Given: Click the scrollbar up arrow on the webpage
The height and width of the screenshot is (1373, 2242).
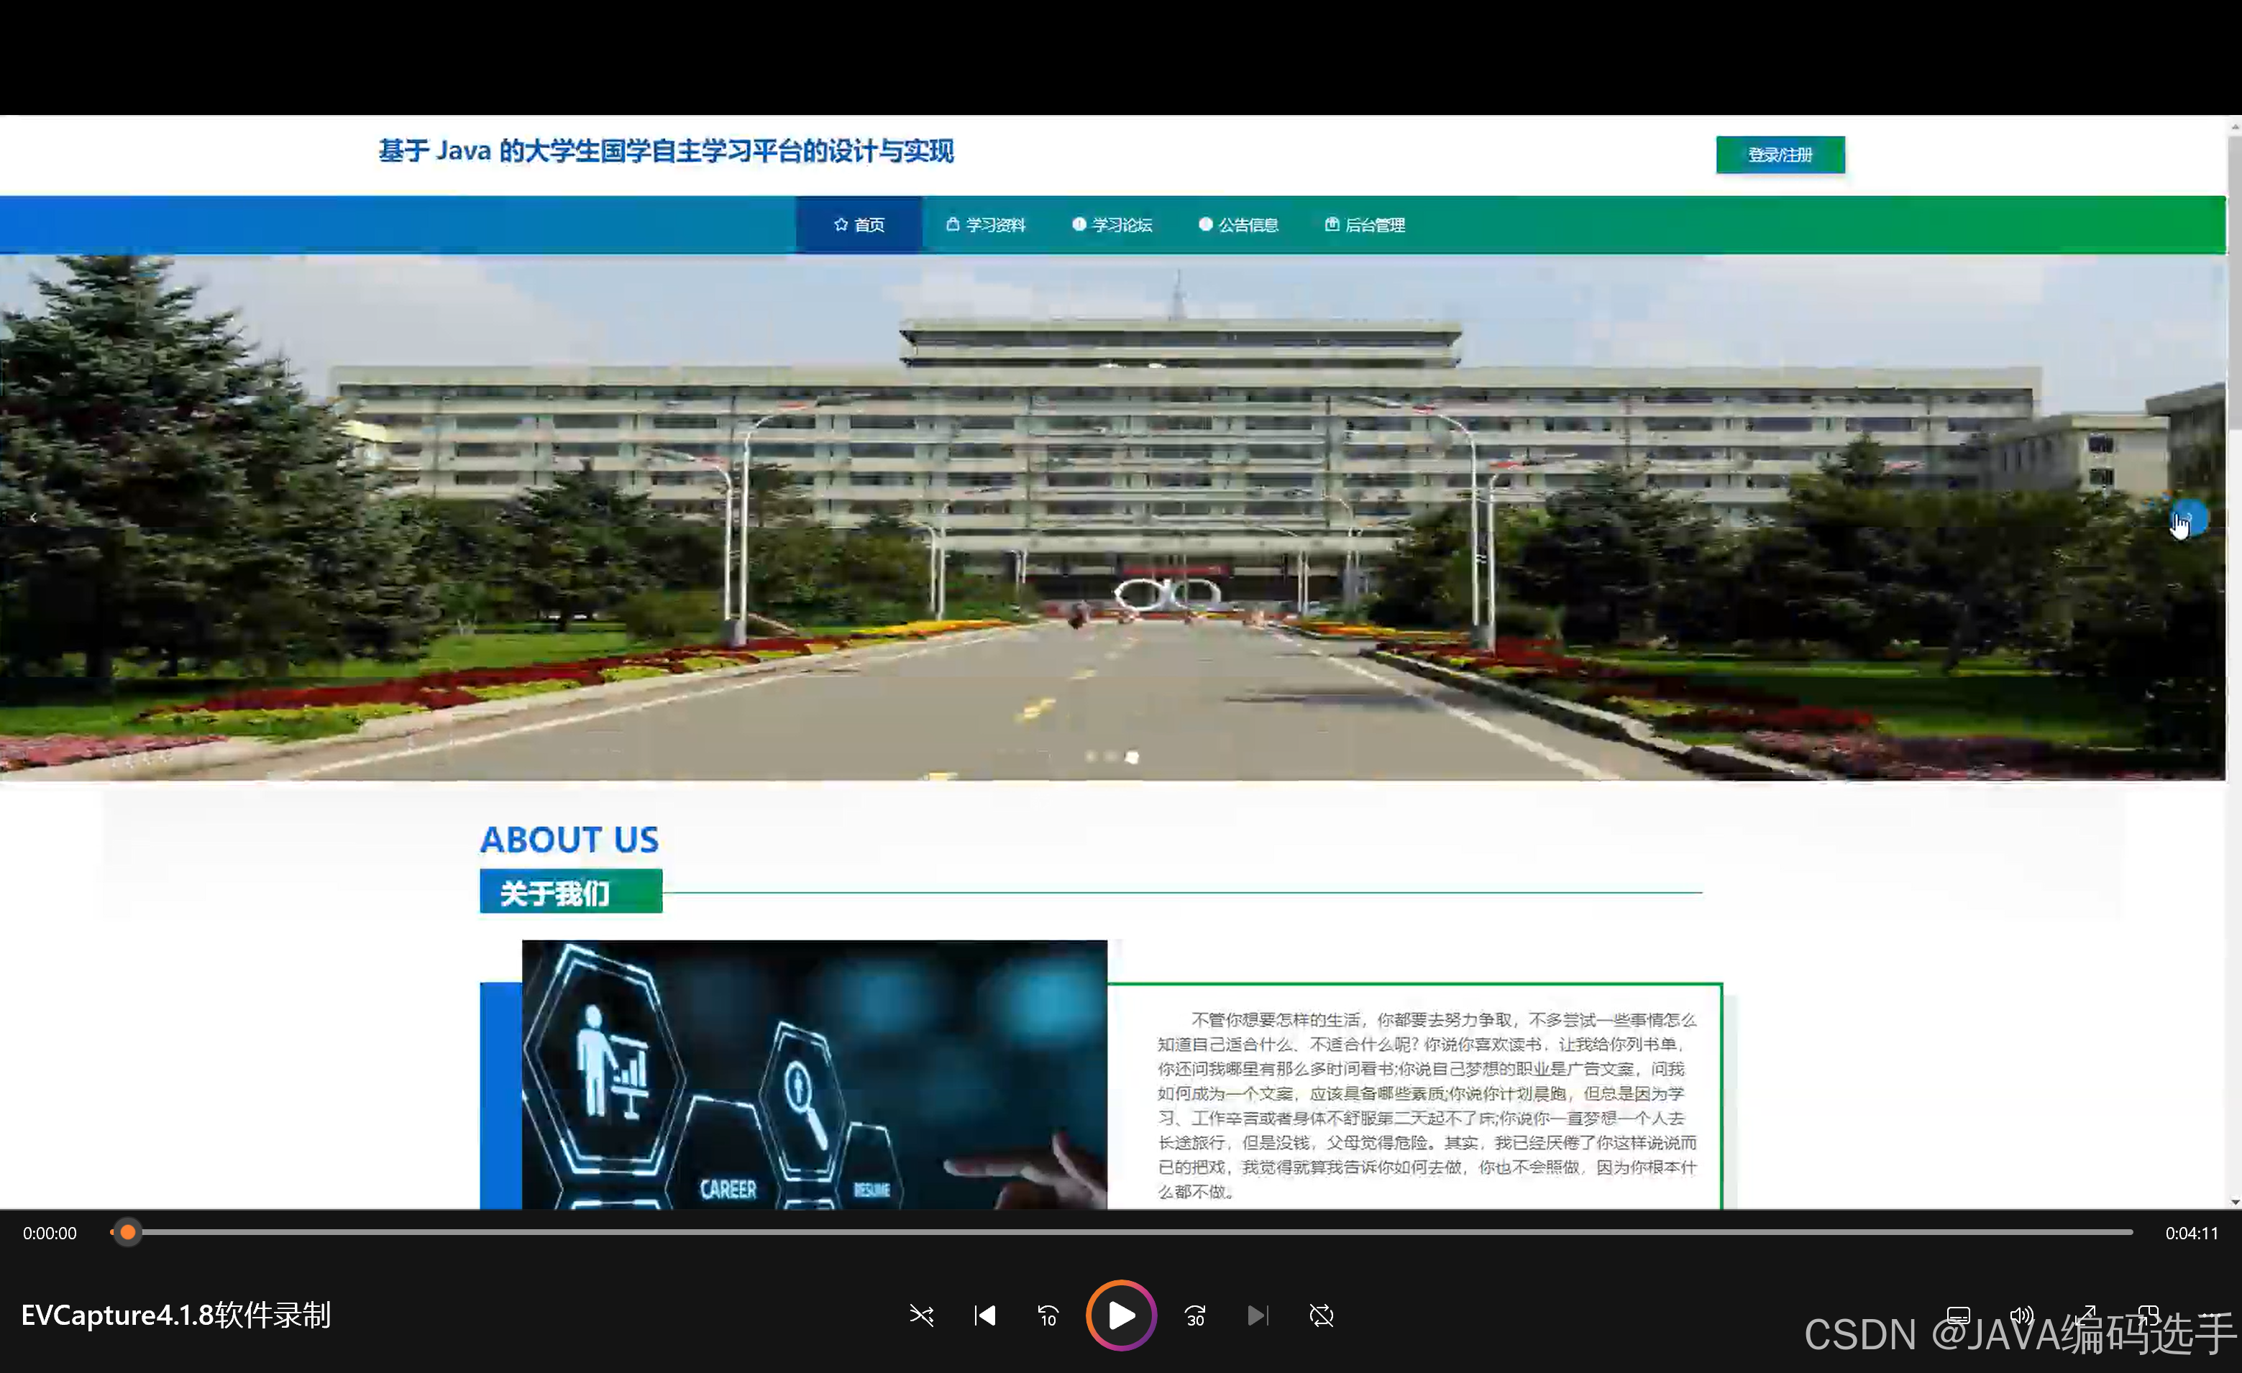Looking at the screenshot, I should click(2234, 126).
